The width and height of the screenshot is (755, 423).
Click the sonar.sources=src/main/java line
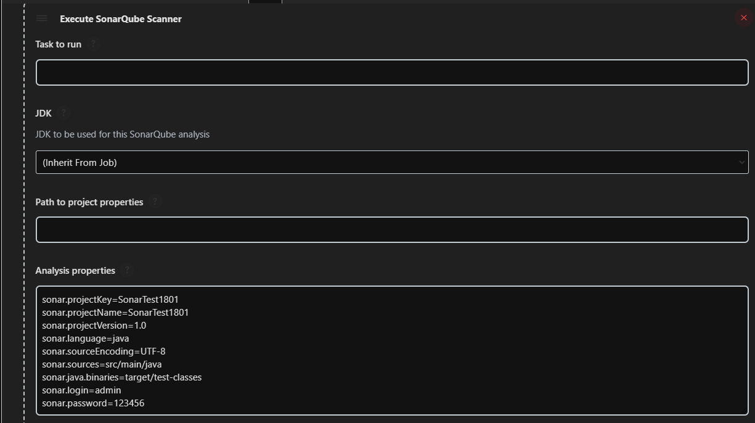[102, 364]
